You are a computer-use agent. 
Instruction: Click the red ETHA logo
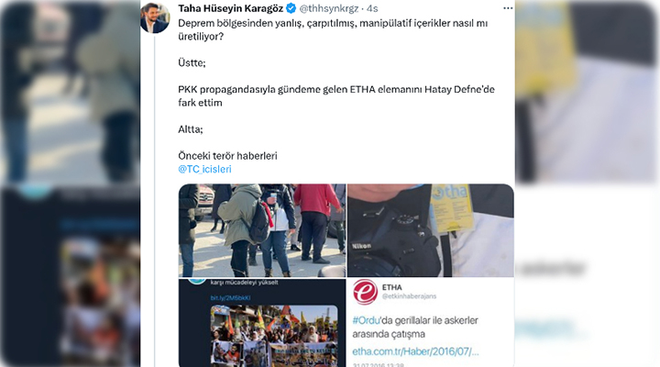(x=365, y=292)
